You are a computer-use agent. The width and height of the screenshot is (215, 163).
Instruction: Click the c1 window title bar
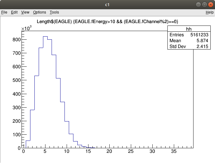107,5
